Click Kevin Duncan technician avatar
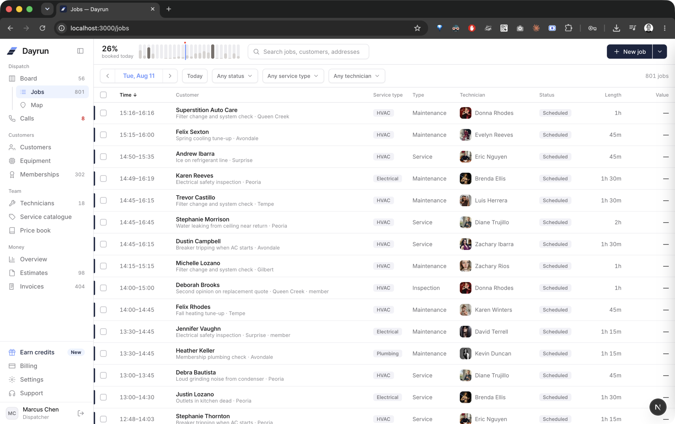This screenshot has height=424, width=675. (x=465, y=353)
